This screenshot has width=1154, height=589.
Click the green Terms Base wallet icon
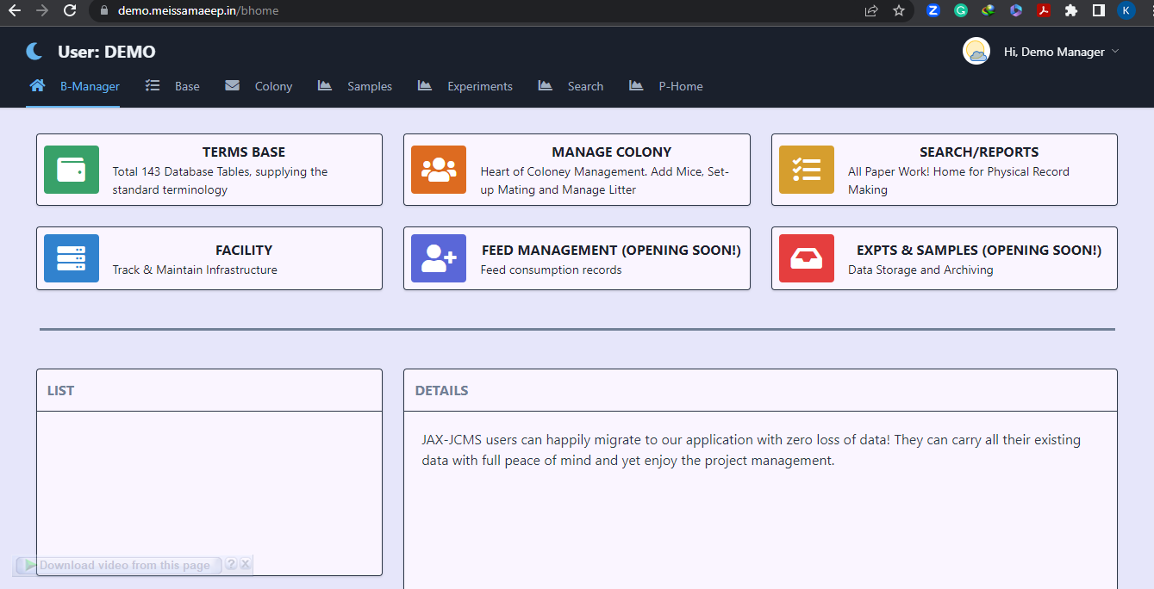(x=72, y=170)
